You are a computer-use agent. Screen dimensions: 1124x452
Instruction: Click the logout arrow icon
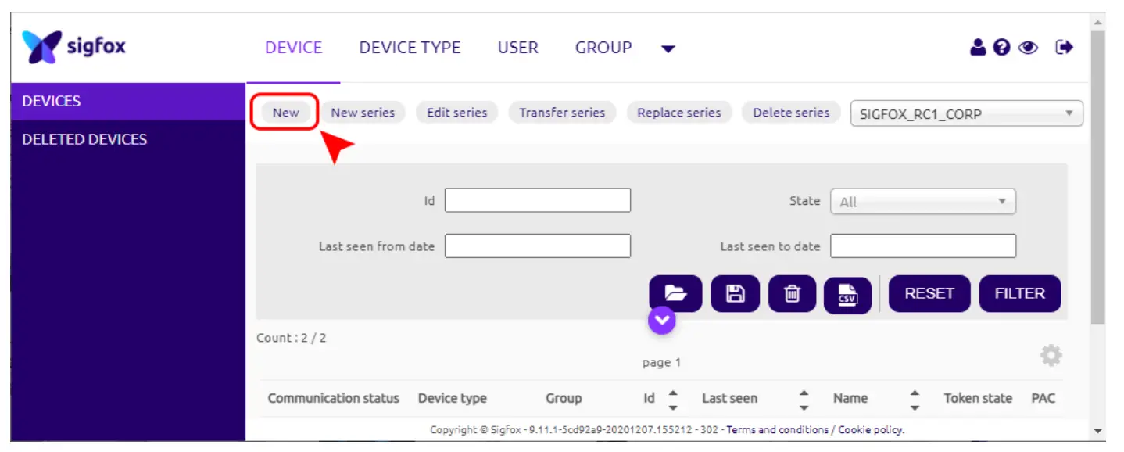pos(1064,48)
